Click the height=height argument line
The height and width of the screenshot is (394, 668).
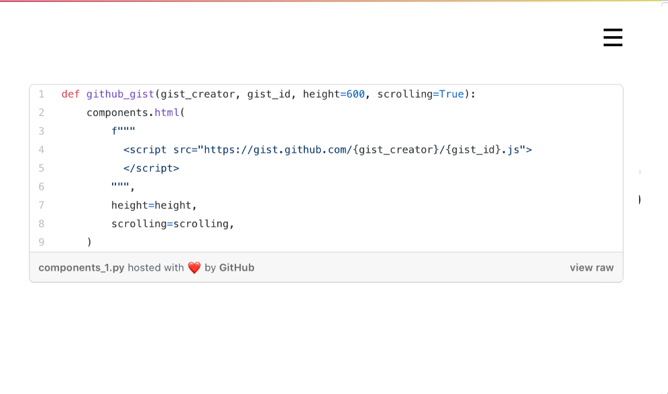tap(154, 205)
